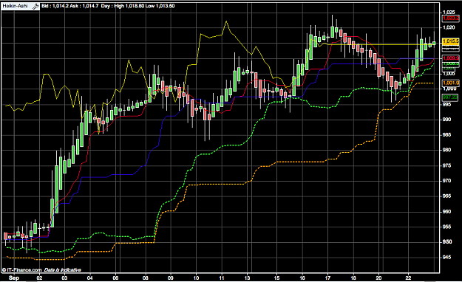Screen dimensions: 462x282
Task: Click the 955 price axis label
Action: 446,227
